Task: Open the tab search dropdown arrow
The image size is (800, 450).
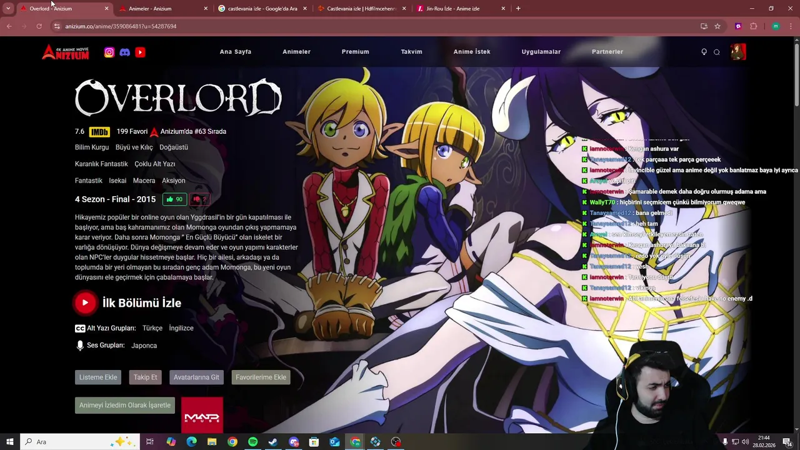Action: (8, 9)
